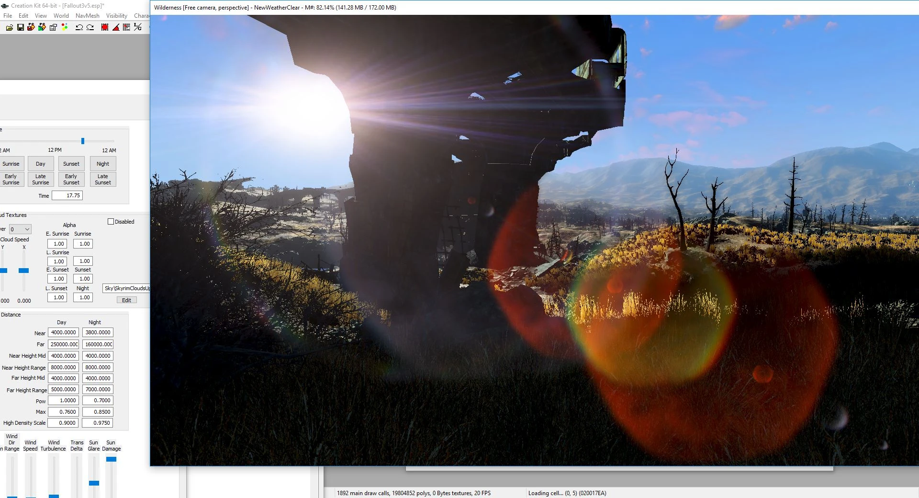Click the PC save-and-push plugin icon

[x=31, y=27]
